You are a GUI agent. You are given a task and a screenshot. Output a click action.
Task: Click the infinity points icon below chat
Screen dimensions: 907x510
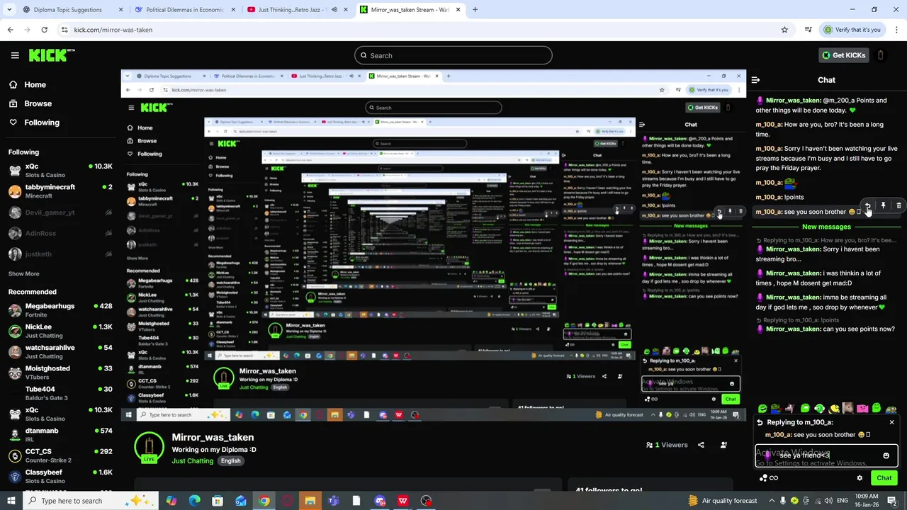click(774, 478)
